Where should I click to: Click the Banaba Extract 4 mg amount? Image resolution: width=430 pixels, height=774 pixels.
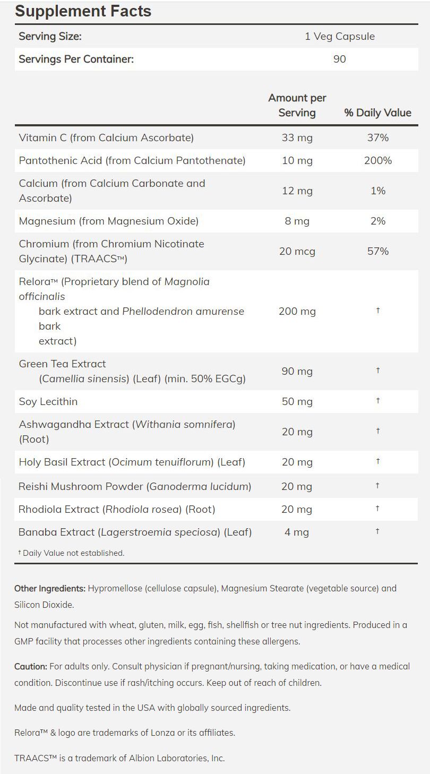[297, 532]
